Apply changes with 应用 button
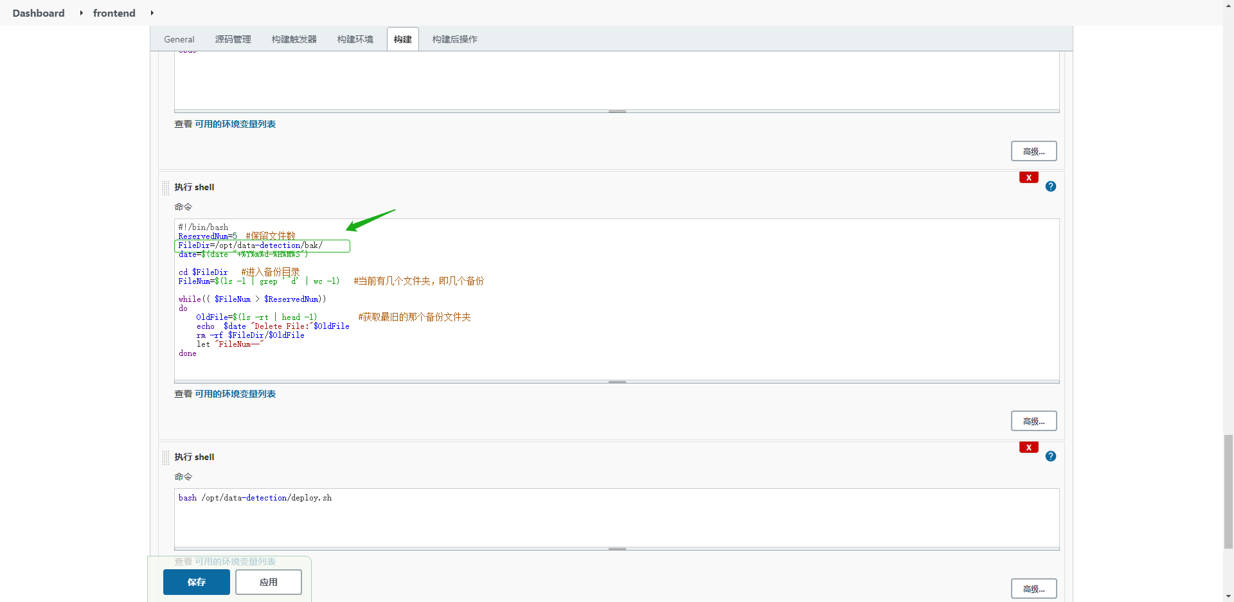 click(269, 582)
